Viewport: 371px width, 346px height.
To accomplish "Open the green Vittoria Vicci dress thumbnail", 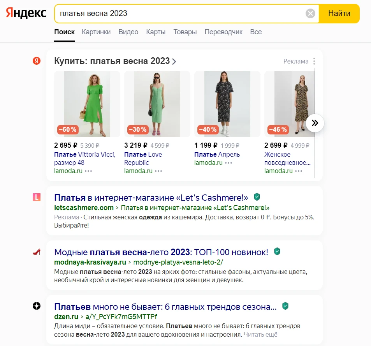I will tap(87, 104).
